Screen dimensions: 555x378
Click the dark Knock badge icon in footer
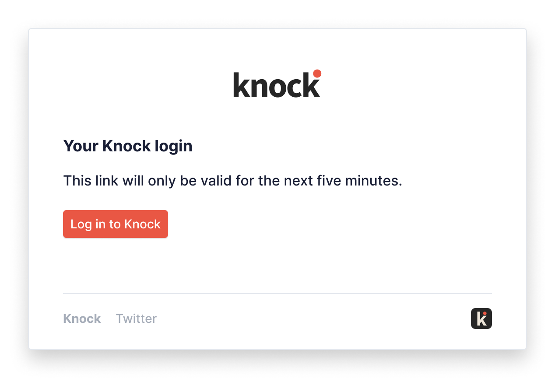[481, 318]
